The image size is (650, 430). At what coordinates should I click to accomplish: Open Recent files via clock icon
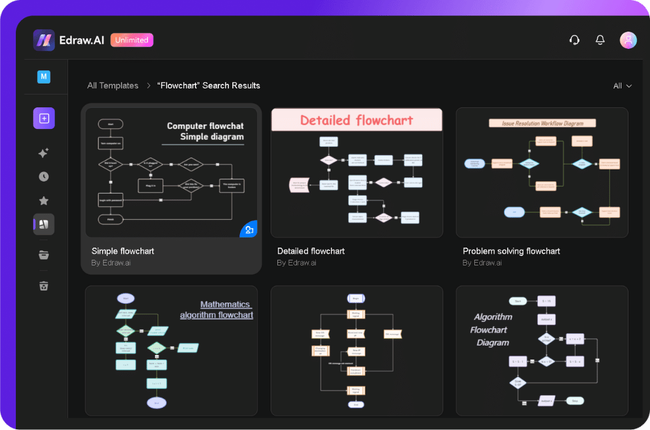(43, 177)
